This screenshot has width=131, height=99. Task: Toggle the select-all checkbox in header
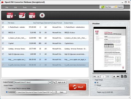[3, 23]
